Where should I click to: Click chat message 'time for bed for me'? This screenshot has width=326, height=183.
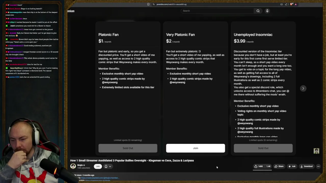pyautogui.click(x=34, y=64)
